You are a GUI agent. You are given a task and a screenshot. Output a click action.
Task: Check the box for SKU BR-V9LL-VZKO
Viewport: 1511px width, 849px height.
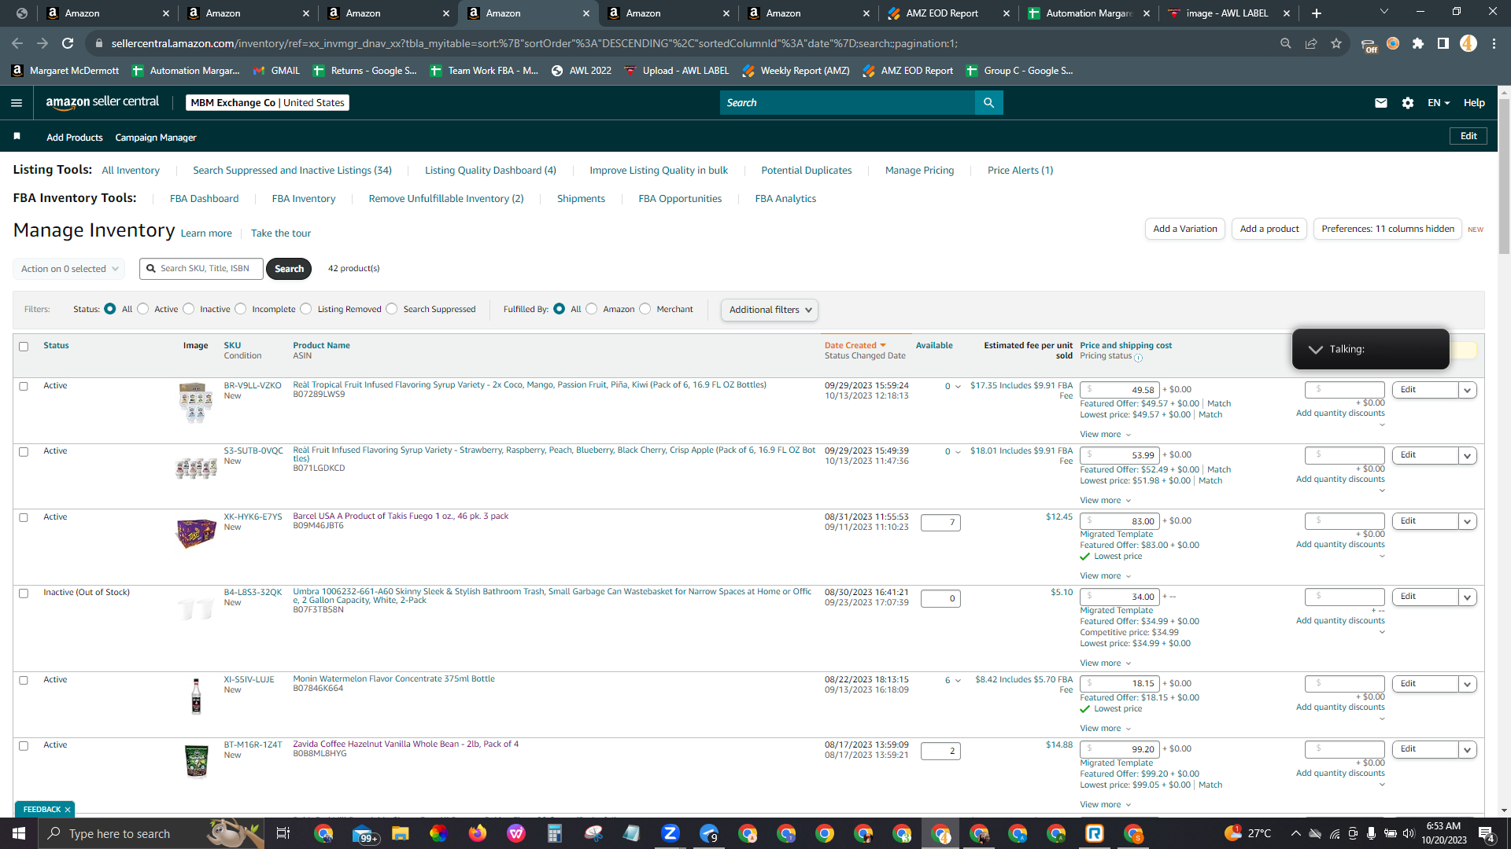[24, 387]
